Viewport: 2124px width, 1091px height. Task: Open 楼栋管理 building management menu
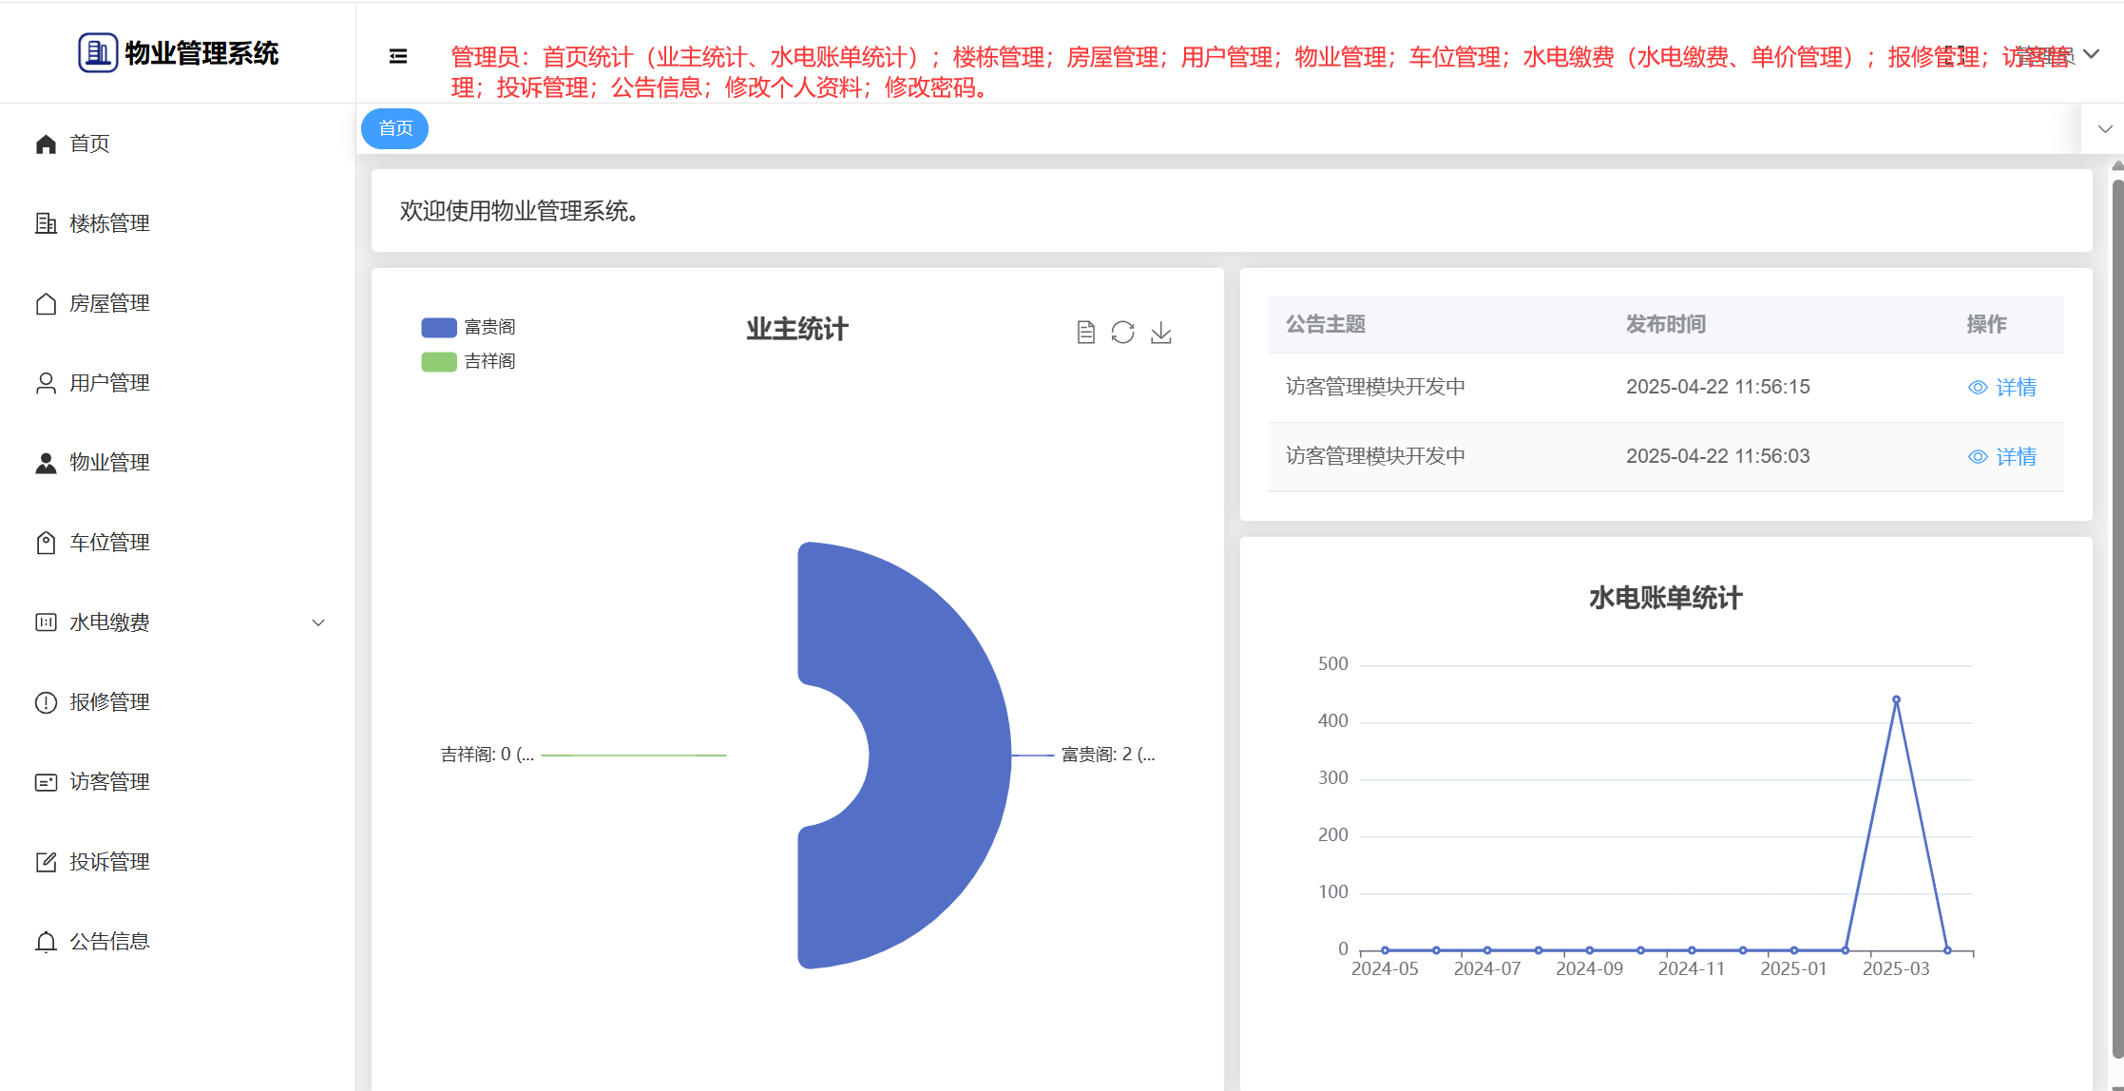[109, 223]
